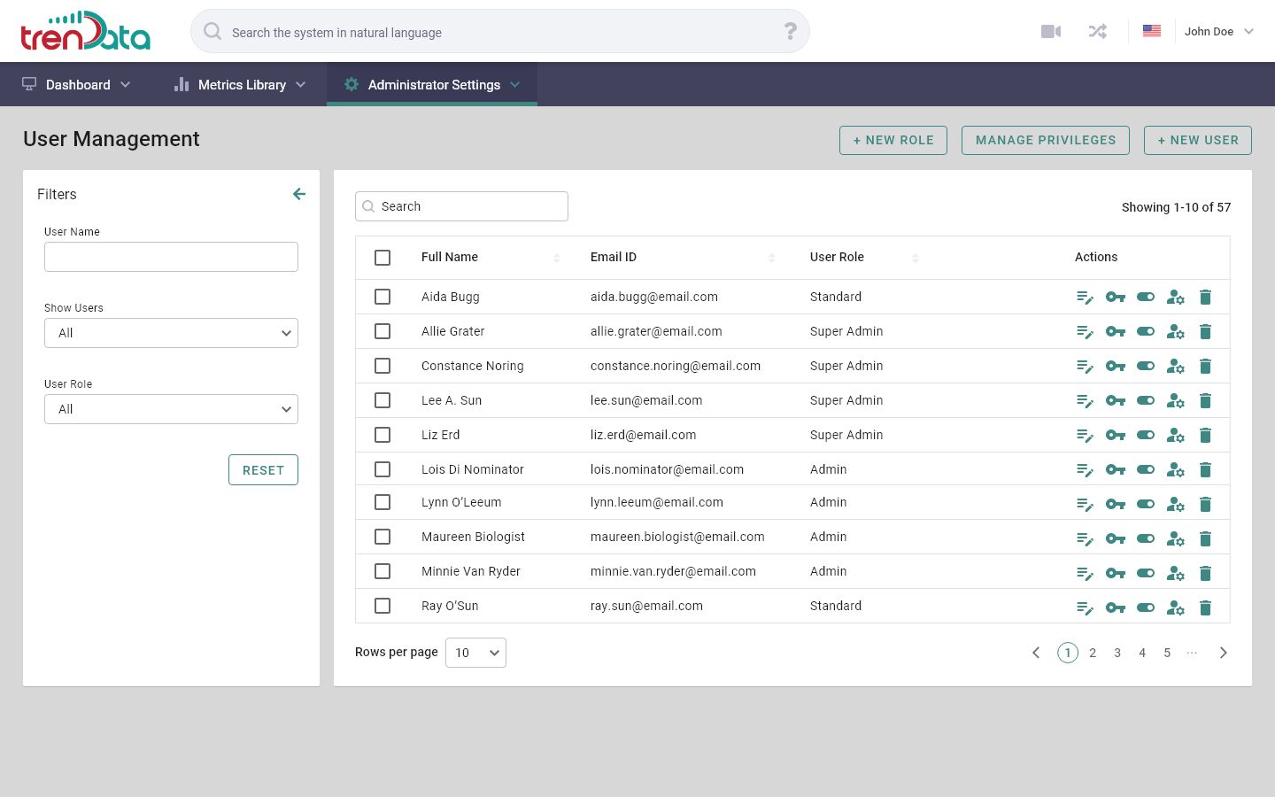Image resolution: width=1275 pixels, height=797 pixels.
Task: Tick the select-all checkbox in table header
Action: click(x=382, y=258)
